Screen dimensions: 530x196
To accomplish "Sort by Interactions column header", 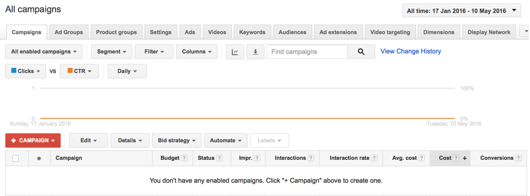I will (x=290, y=158).
